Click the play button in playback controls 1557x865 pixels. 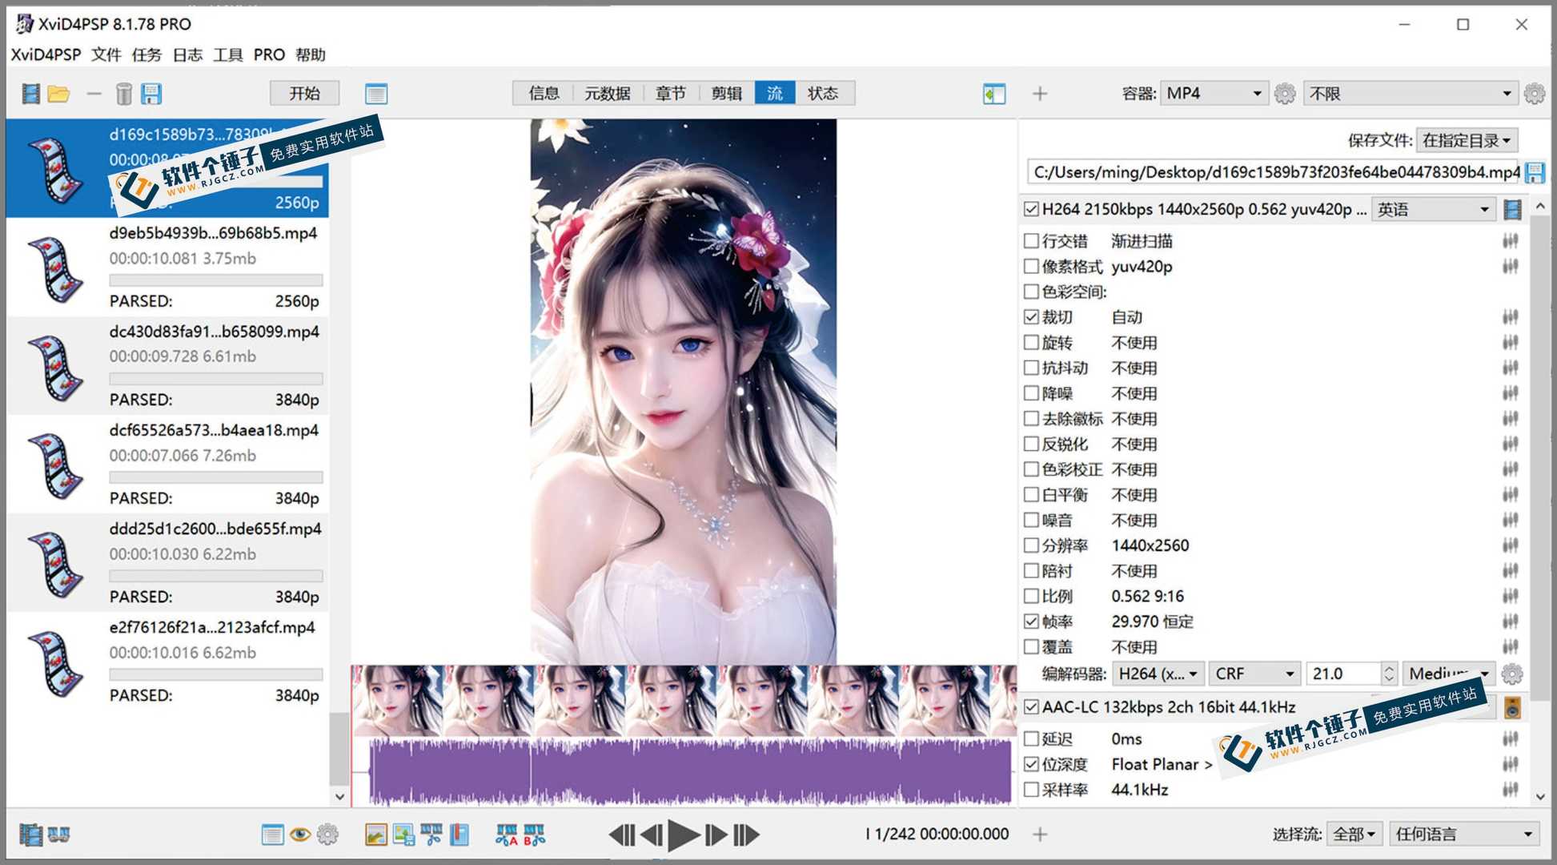681,834
